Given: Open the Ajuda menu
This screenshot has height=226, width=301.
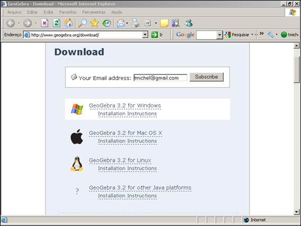Looking at the screenshot, I should [x=117, y=12].
